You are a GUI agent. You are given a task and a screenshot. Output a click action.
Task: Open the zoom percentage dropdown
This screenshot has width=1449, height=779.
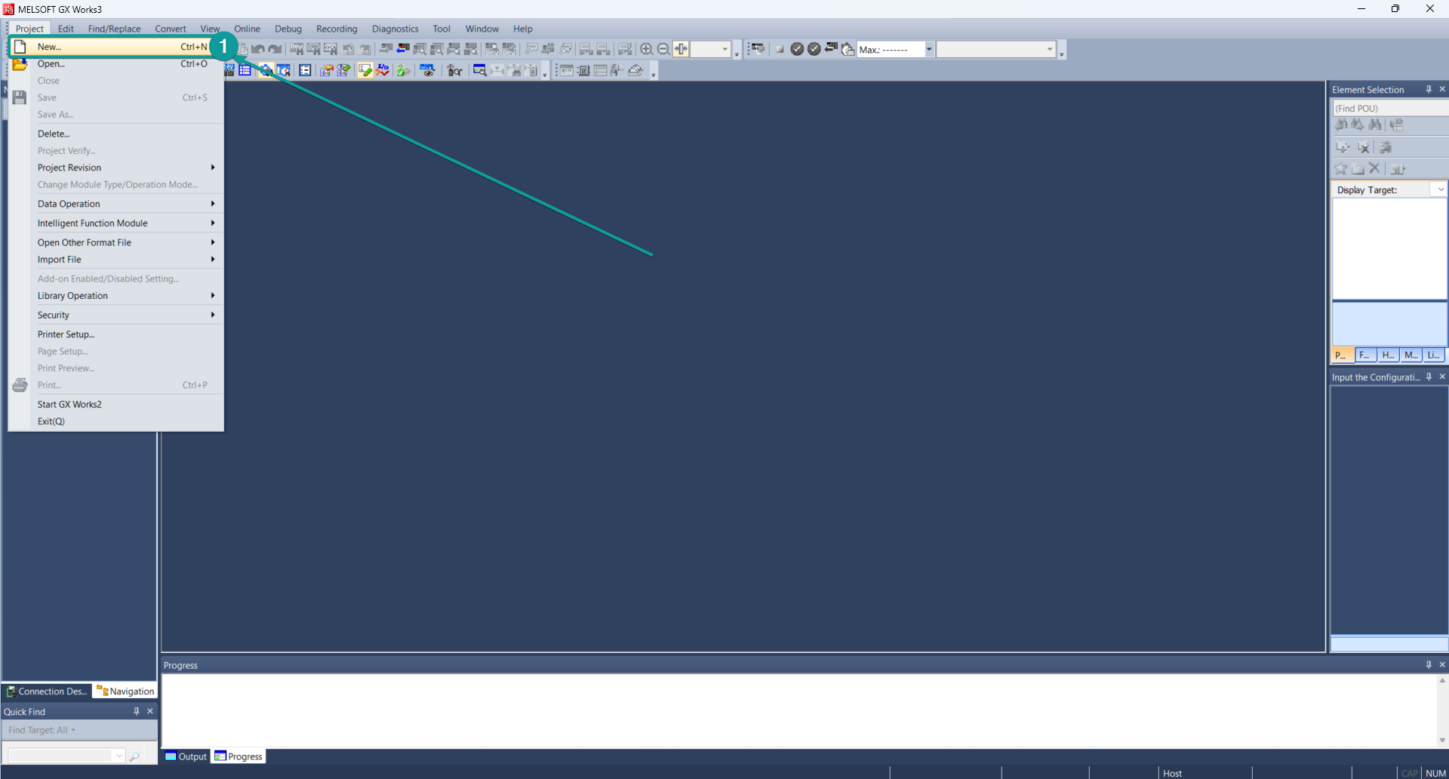click(x=724, y=49)
